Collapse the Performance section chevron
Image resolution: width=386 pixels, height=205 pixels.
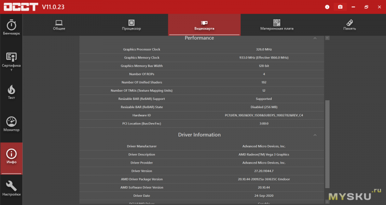(x=315, y=38)
